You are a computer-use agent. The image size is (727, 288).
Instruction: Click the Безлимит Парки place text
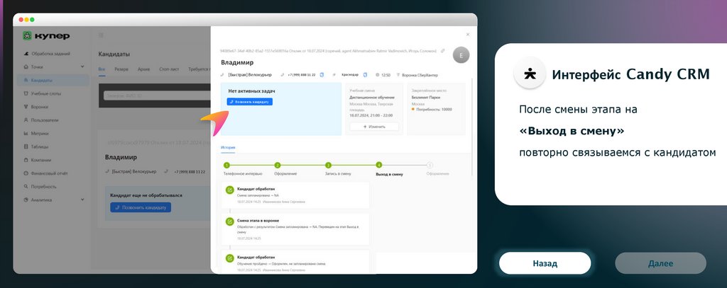[x=426, y=98]
